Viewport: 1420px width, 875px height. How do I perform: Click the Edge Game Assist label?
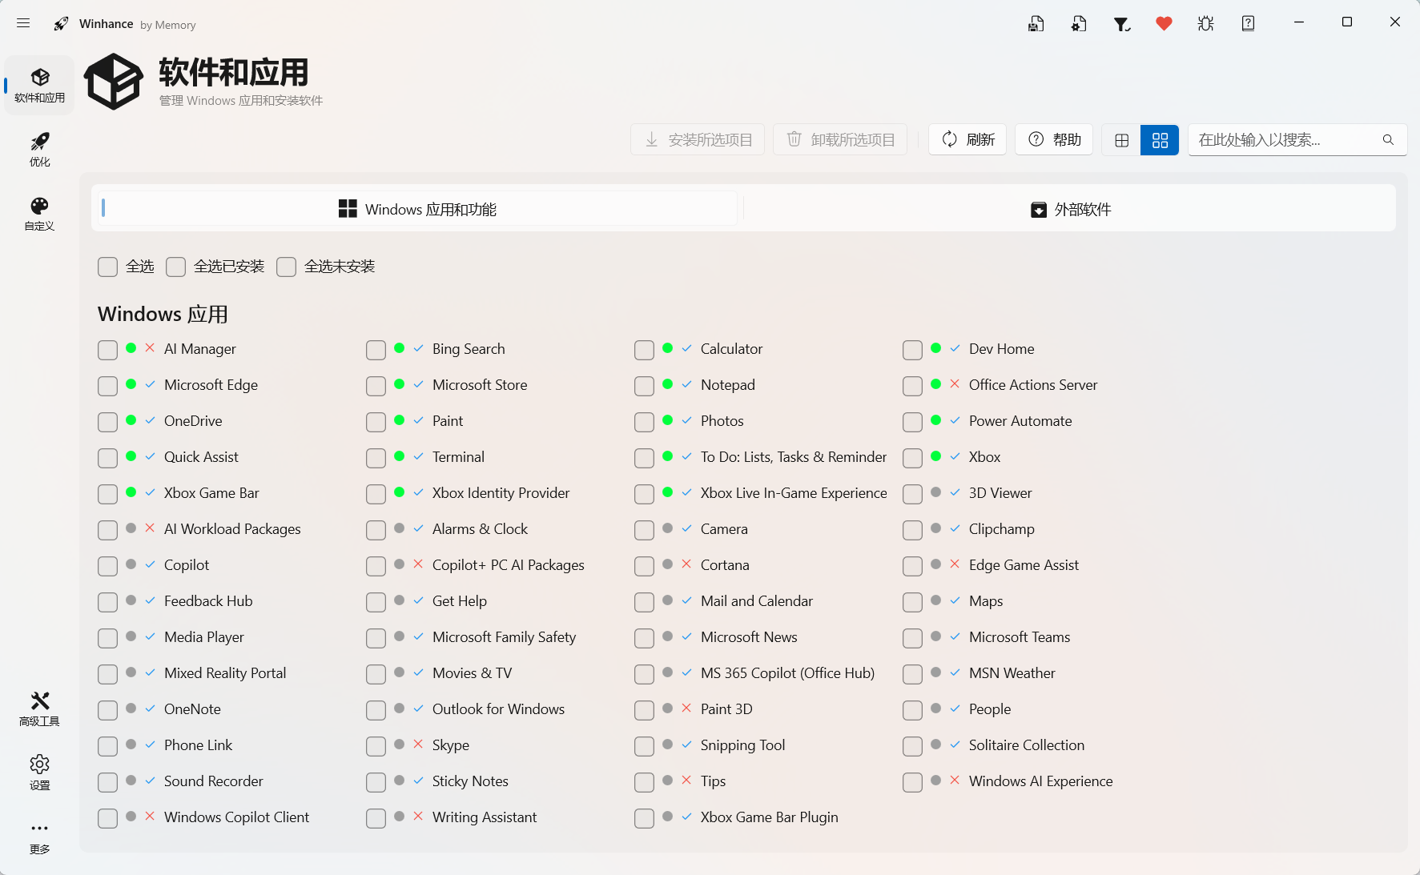pos(1024,565)
